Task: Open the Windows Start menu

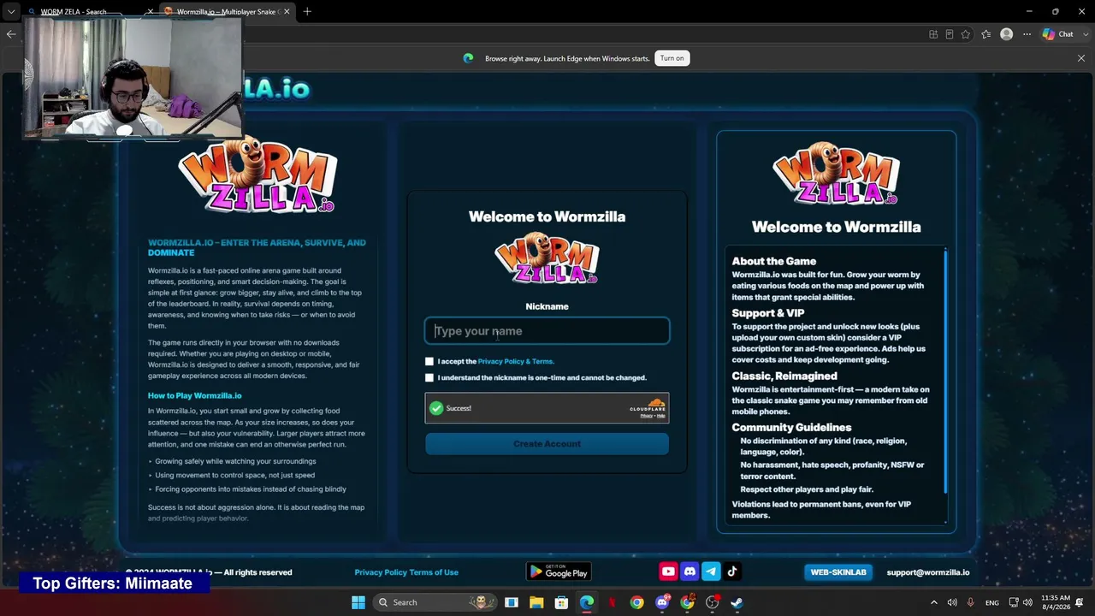Action: coord(358,602)
